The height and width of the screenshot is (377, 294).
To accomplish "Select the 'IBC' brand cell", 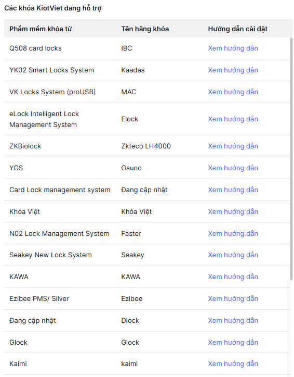I will [127, 48].
